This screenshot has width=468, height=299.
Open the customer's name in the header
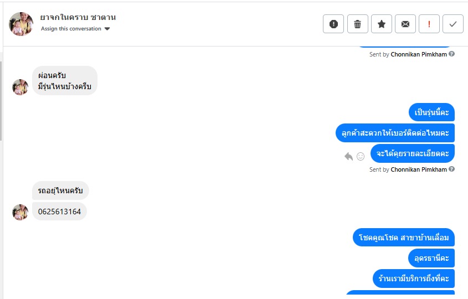[78, 17]
